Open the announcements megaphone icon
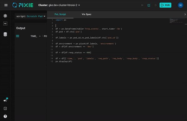Image resolution: width=187 pixels, height=121 pixels. [x=5, y=100]
